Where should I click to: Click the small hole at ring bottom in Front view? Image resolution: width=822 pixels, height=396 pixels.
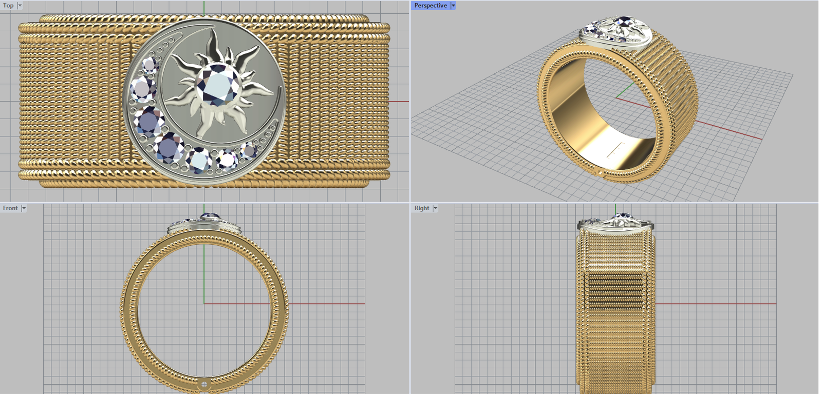[x=204, y=384]
